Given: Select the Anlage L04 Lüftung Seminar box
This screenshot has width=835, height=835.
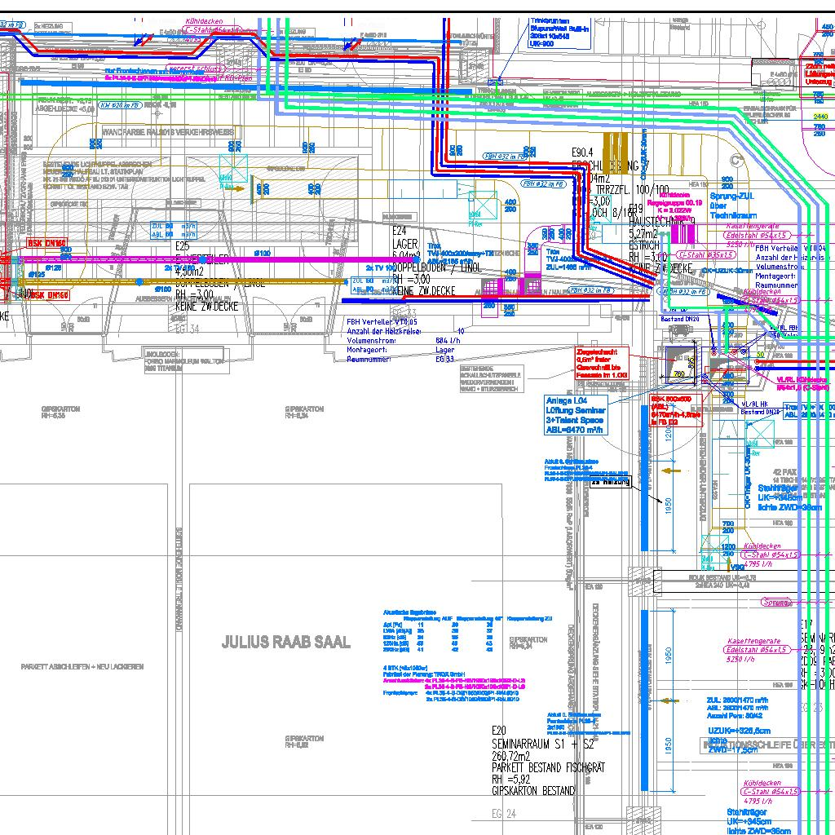Looking at the screenshot, I should [575, 415].
